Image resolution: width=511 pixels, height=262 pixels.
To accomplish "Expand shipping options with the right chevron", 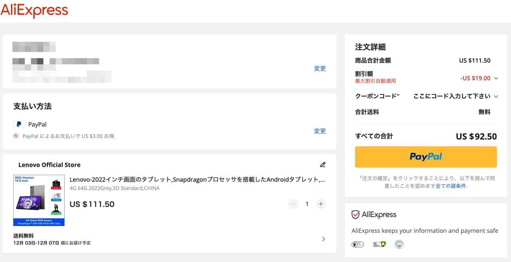I will click(323, 239).
